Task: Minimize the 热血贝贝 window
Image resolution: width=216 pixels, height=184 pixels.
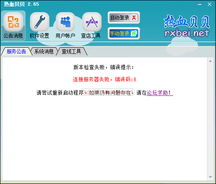Action: tap(199, 4)
